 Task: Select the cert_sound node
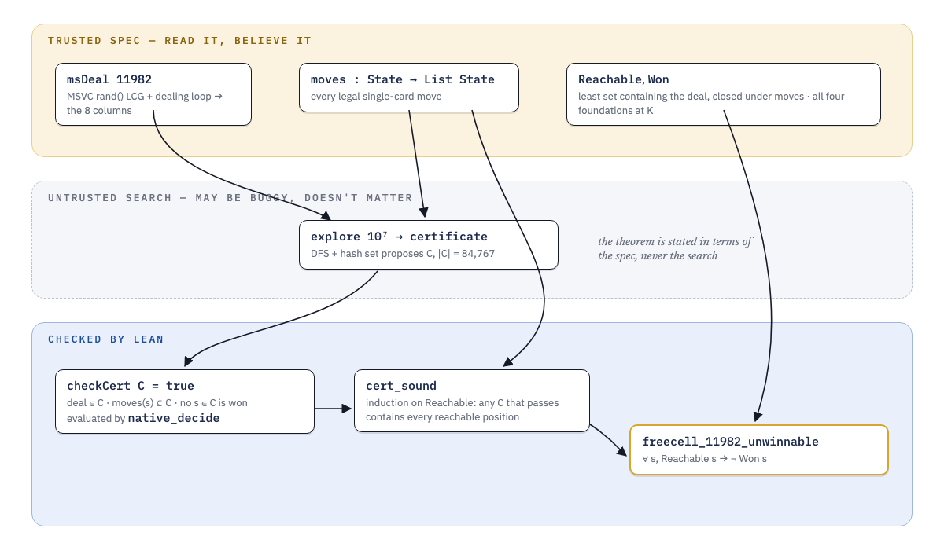(x=472, y=401)
